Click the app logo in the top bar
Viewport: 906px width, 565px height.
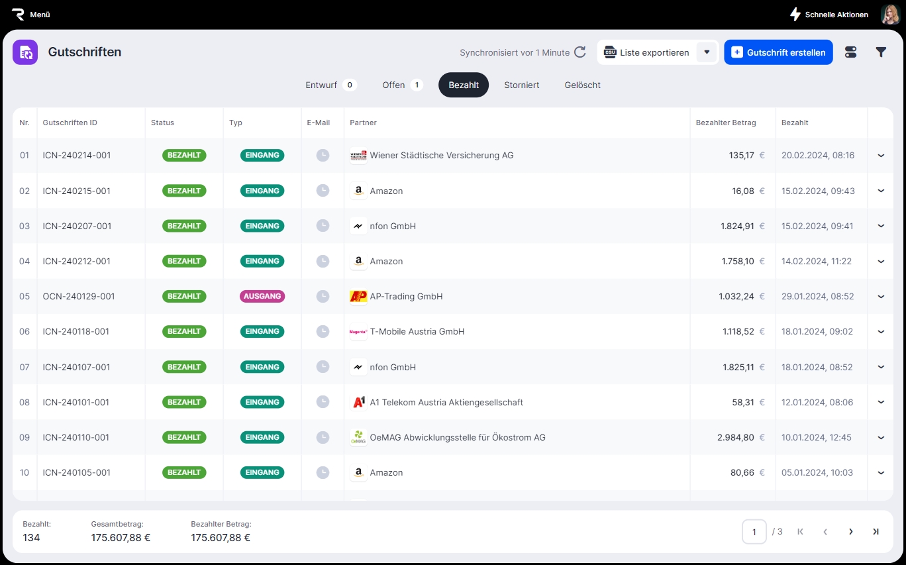(x=18, y=14)
